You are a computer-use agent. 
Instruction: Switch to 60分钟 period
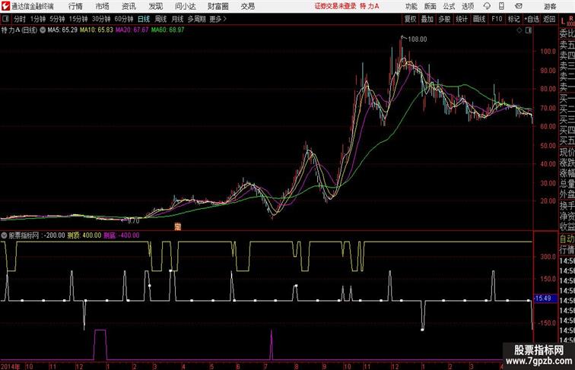click(123, 19)
